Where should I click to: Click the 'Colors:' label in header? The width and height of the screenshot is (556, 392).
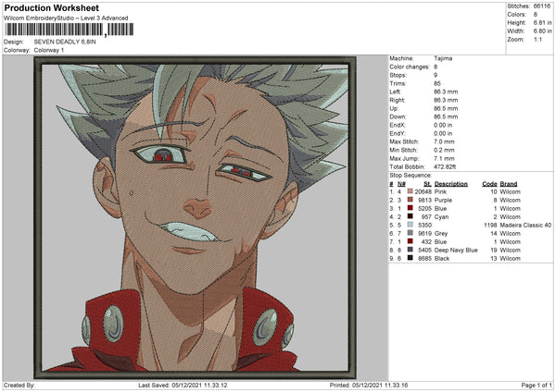click(x=517, y=15)
